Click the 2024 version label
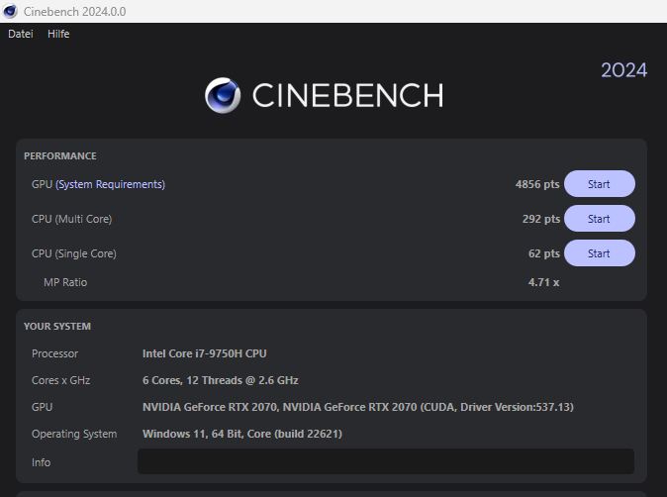Viewport: 667px width, 497px height. (623, 70)
